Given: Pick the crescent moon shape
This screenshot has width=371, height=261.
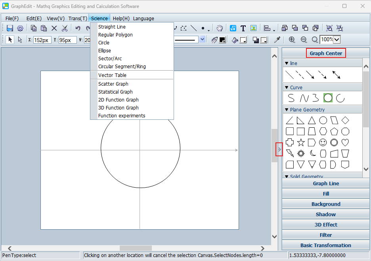Looking at the screenshot, I should tap(312, 153).
